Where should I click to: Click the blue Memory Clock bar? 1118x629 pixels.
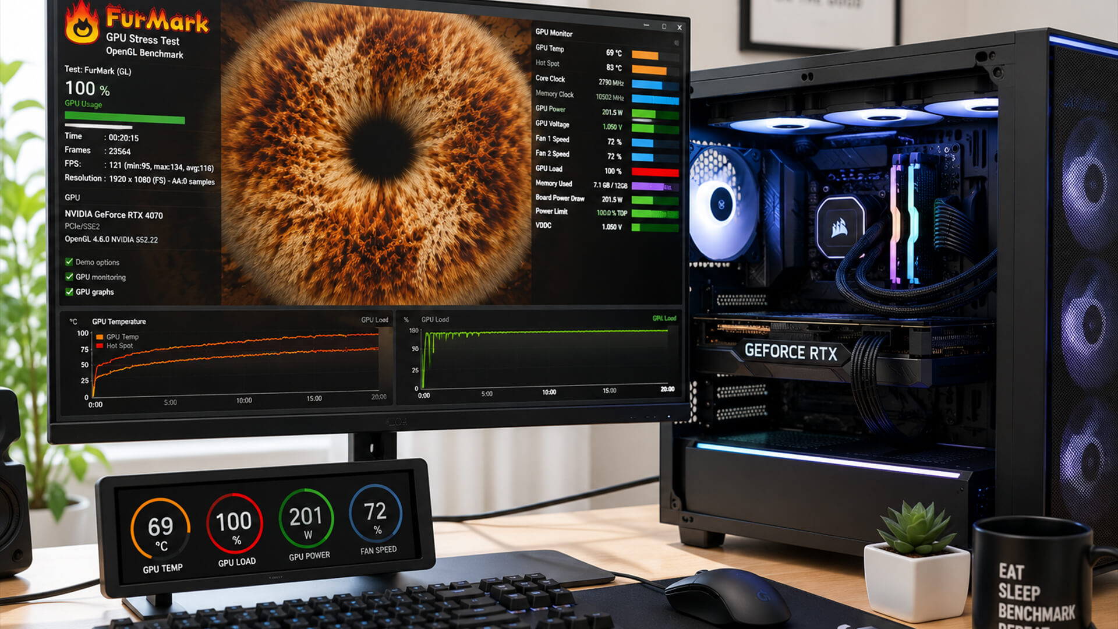coord(655,100)
